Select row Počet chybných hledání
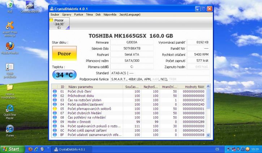This screenshot has width=262, height=153. click(129, 113)
